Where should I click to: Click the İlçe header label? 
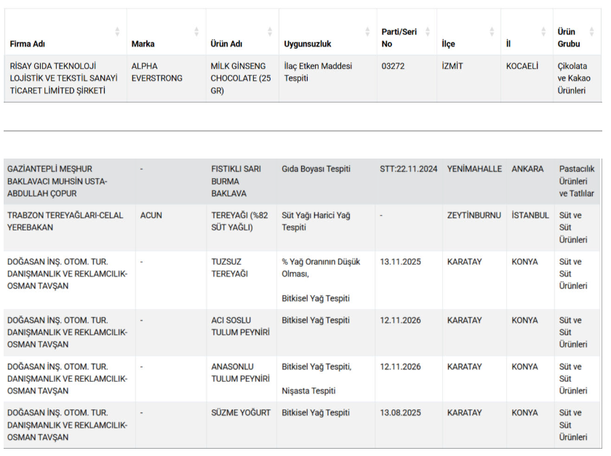click(x=448, y=44)
